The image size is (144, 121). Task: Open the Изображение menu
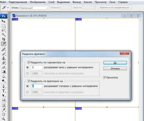[38, 2]
